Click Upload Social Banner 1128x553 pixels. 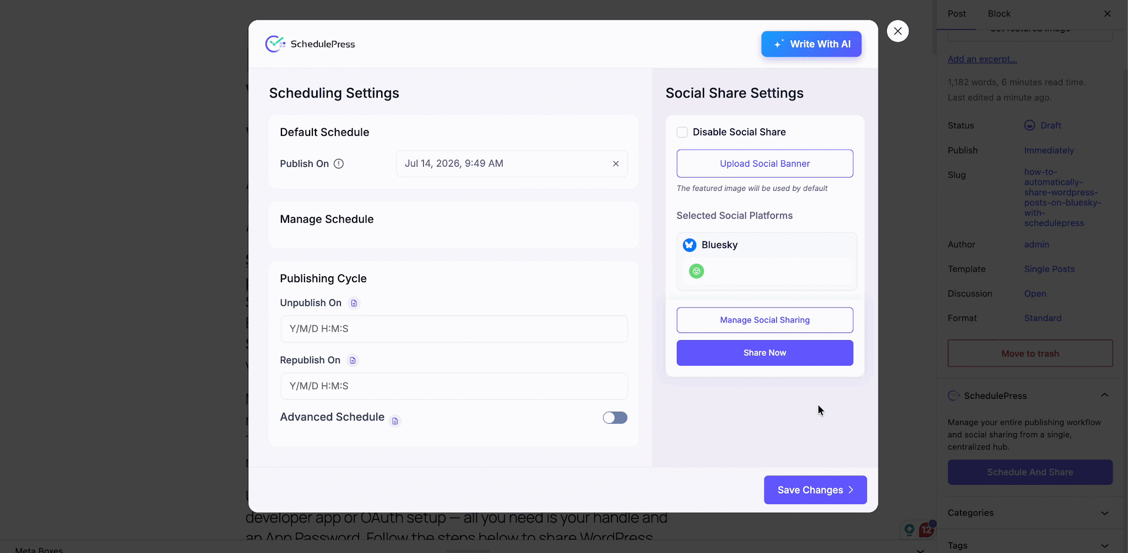coord(765,163)
